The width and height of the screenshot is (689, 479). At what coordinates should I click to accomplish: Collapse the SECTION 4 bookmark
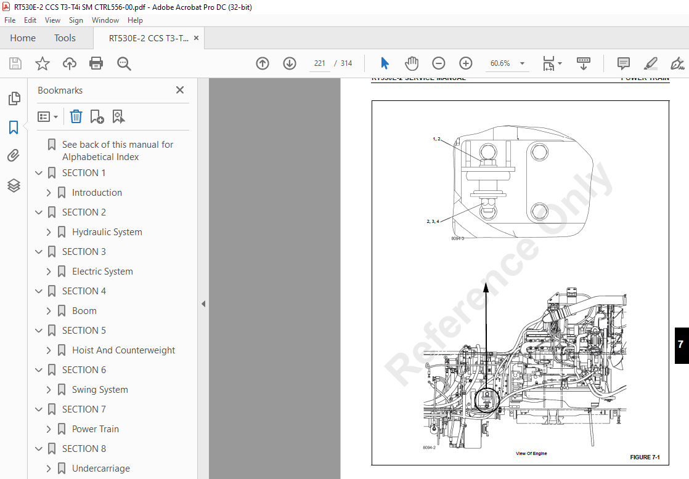click(39, 291)
